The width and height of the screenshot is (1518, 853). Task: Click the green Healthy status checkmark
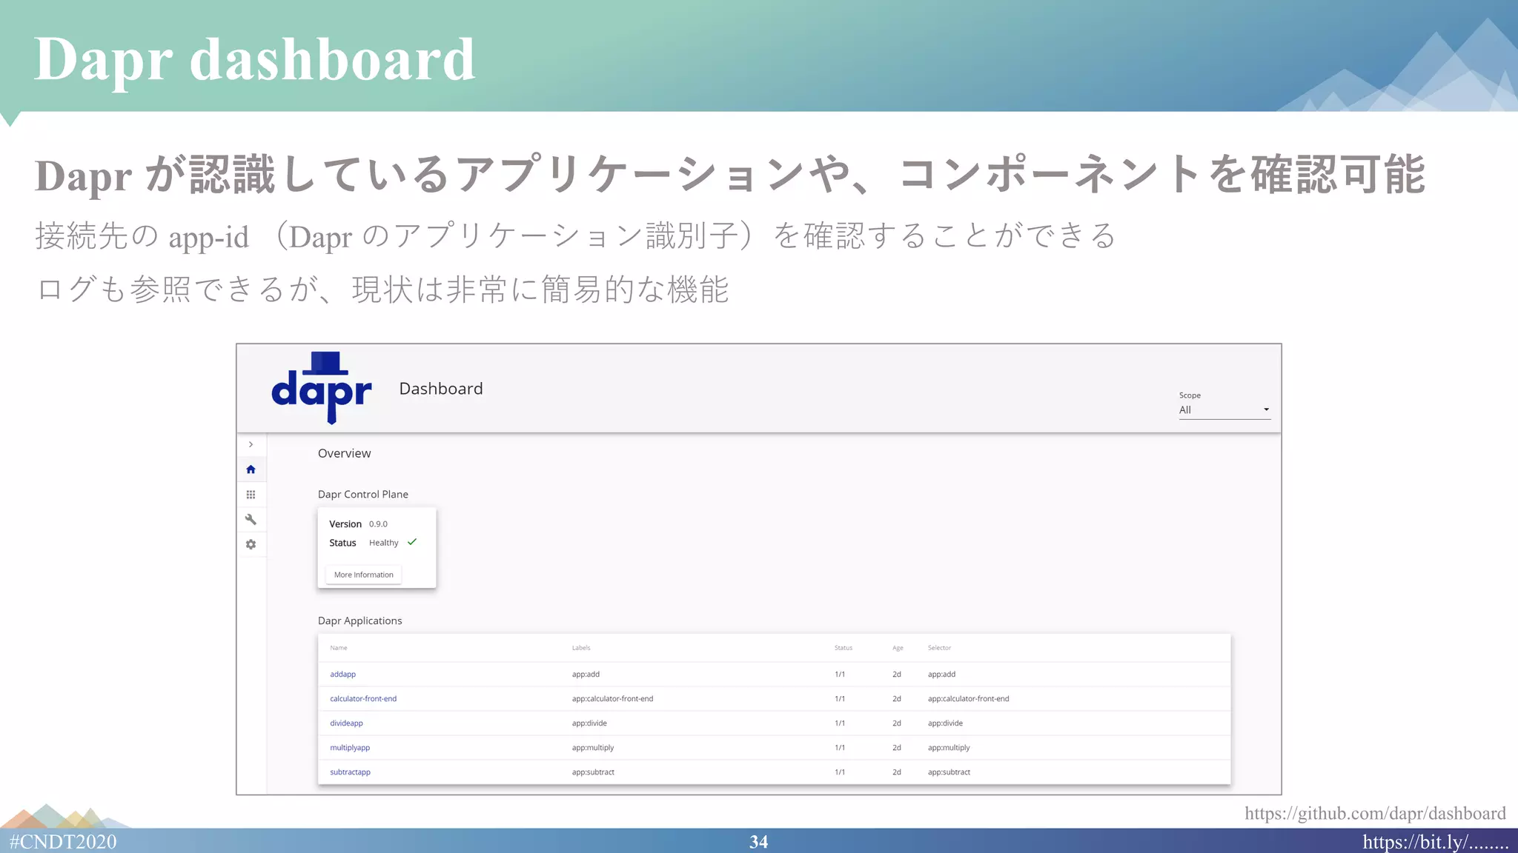coord(412,542)
